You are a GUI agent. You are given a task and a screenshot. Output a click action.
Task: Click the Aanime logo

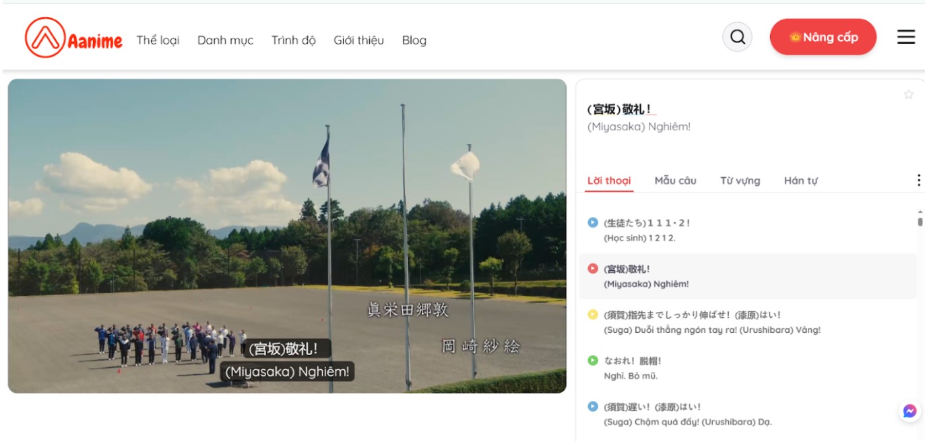coord(73,38)
